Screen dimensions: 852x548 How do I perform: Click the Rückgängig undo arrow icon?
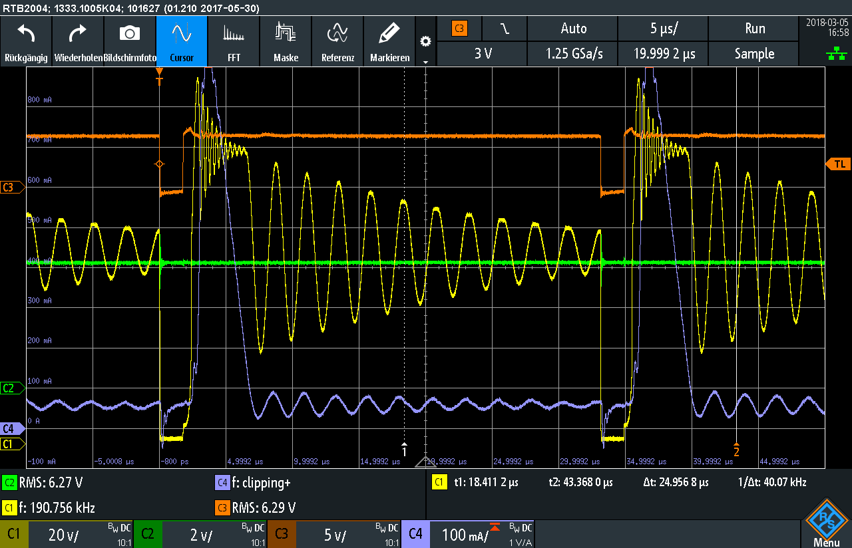tap(25, 33)
